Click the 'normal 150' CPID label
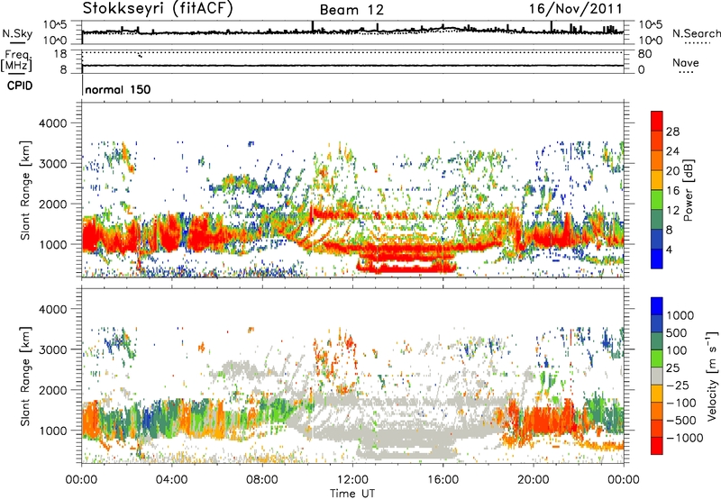721x499 pixels. 118,89
